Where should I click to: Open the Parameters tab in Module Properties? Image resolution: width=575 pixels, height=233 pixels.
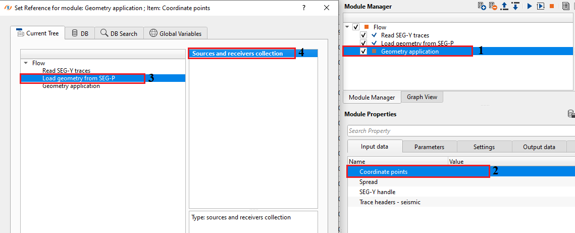point(429,147)
